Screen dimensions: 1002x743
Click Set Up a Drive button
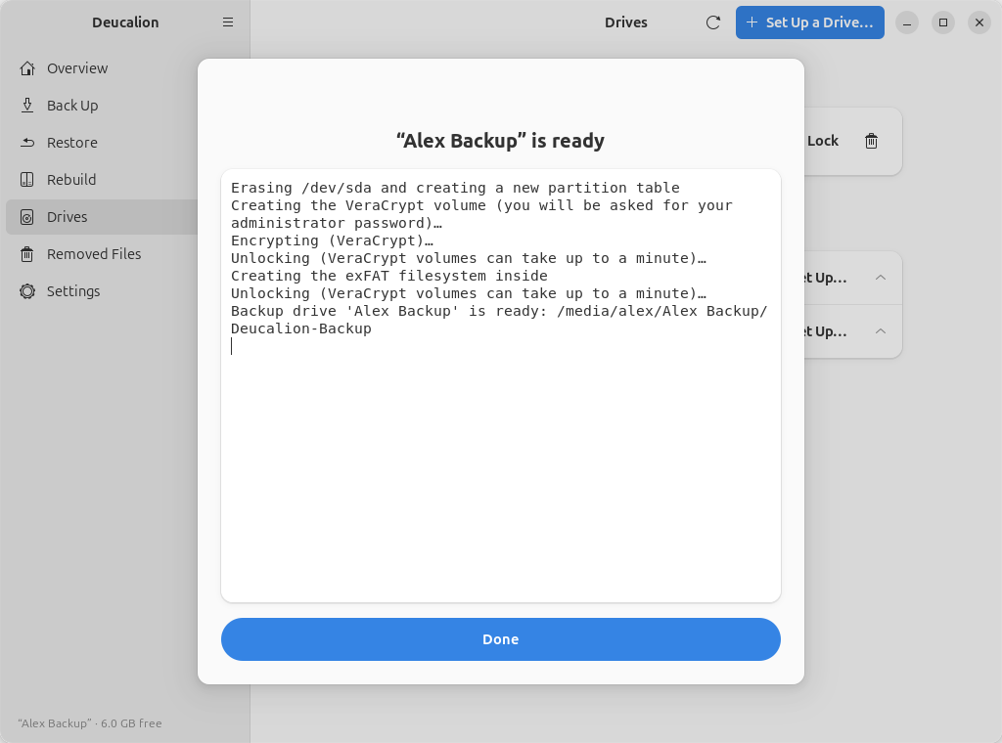click(809, 22)
